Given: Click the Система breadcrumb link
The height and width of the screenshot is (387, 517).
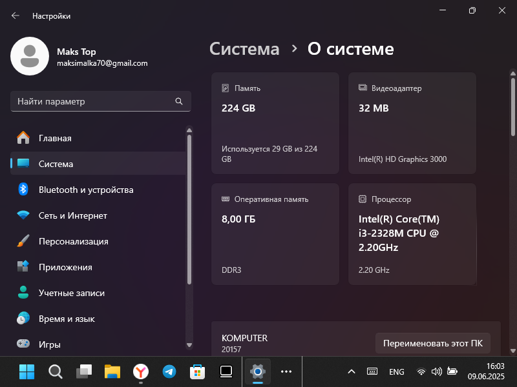Looking at the screenshot, I should 244,49.
